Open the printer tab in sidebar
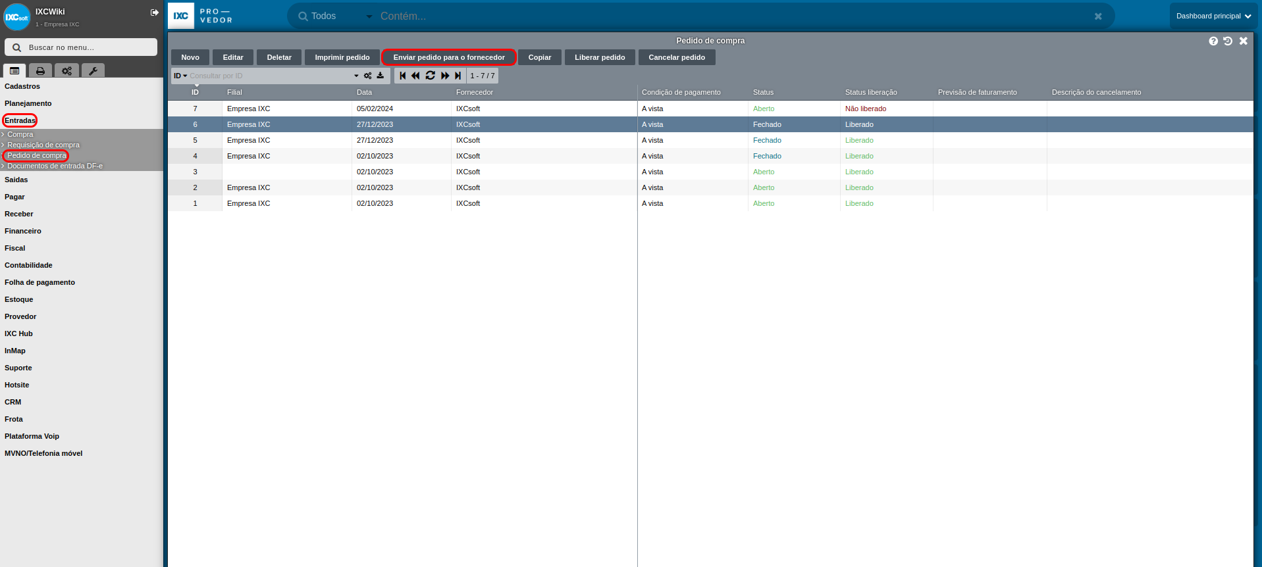1262x567 pixels. tap(40, 70)
